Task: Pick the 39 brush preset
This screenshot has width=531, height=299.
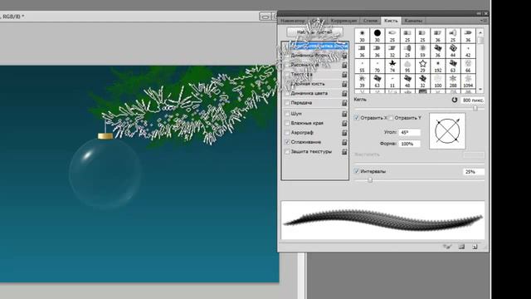Action: [x=362, y=81]
